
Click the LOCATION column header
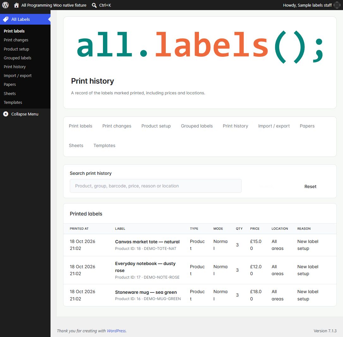click(280, 228)
